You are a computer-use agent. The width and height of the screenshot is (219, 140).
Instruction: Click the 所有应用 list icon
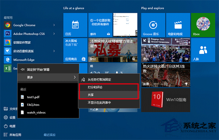point(5,135)
